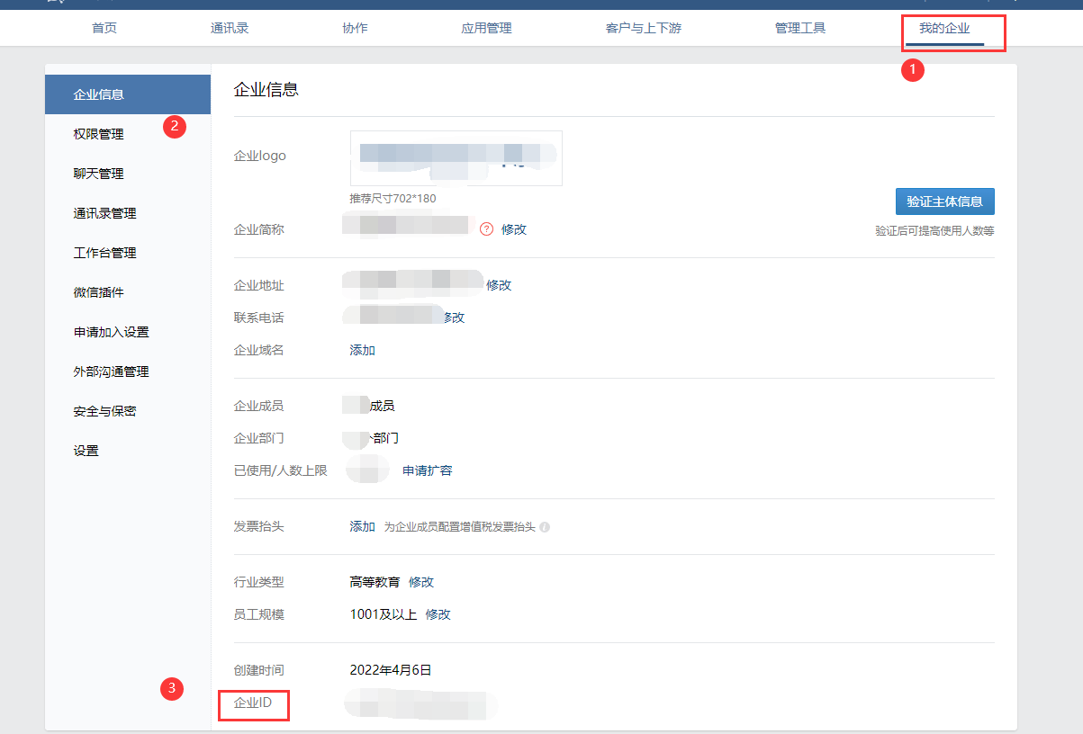1083x734 pixels.
Task: Select the 管理工具 tab
Action: (x=800, y=28)
